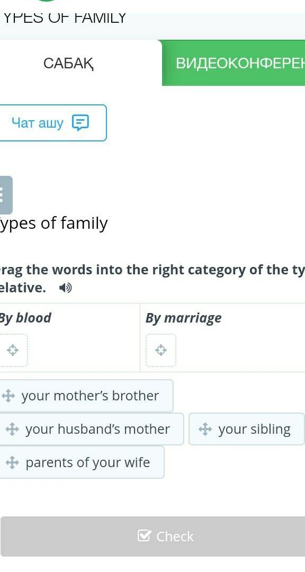
Task: Click the Check button
Action: pos(152,536)
